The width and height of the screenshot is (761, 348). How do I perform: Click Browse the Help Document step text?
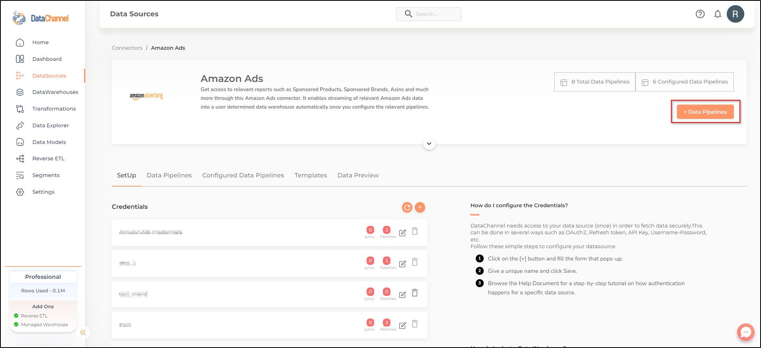[x=586, y=288]
